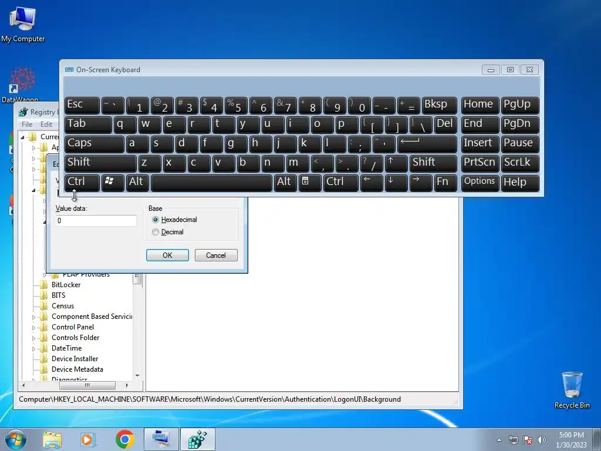Open the volume speaker tray icon
The height and width of the screenshot is (451, 601).
click(541, 440)
